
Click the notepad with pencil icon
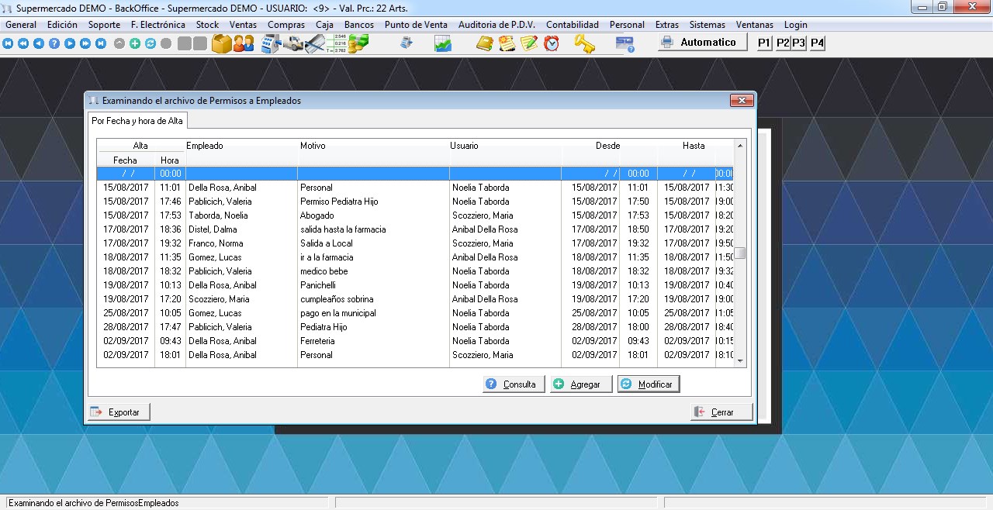point(529,43)
